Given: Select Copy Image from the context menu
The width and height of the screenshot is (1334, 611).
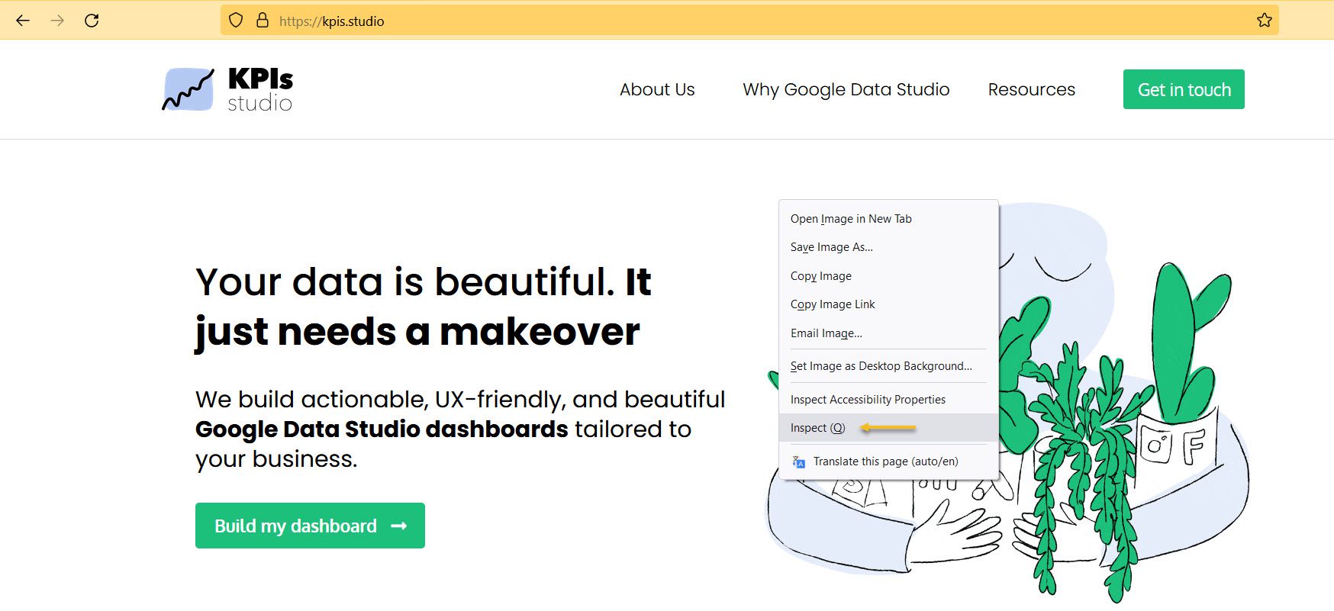Looking at the screenshot, I should [x=889, y=276].
